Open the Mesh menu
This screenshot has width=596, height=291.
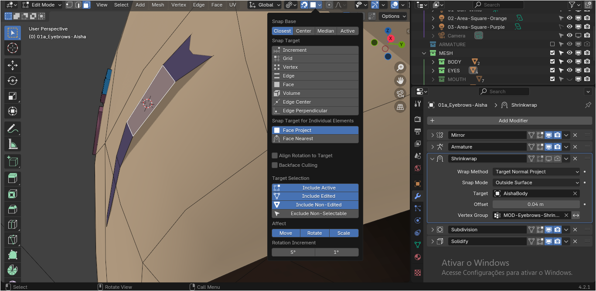tap(158, 5)
